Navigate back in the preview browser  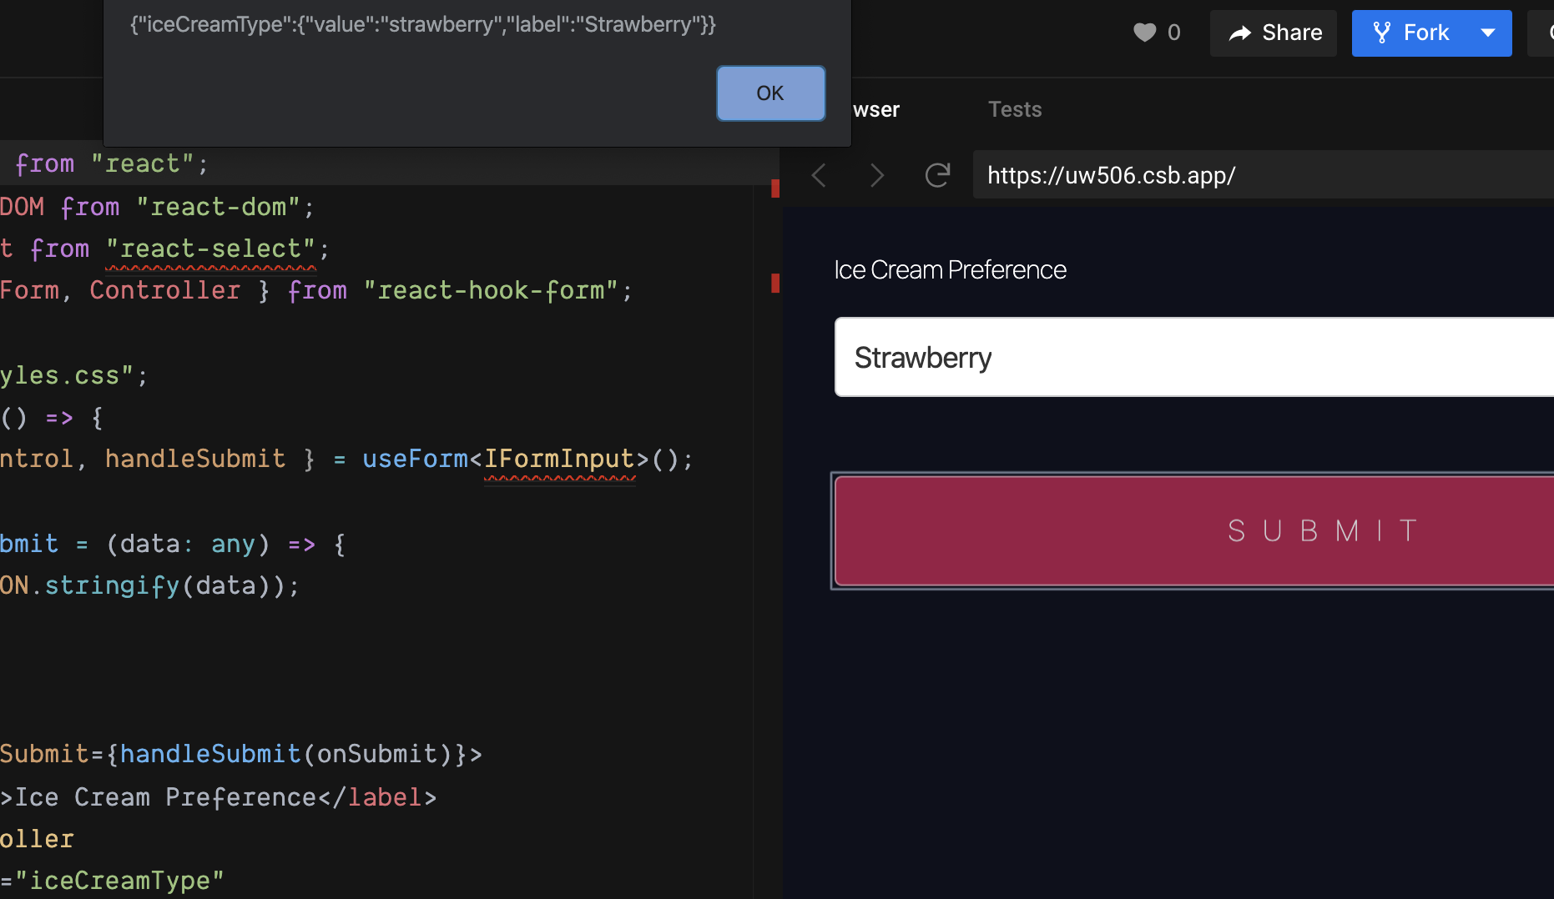tap(819, 175)
